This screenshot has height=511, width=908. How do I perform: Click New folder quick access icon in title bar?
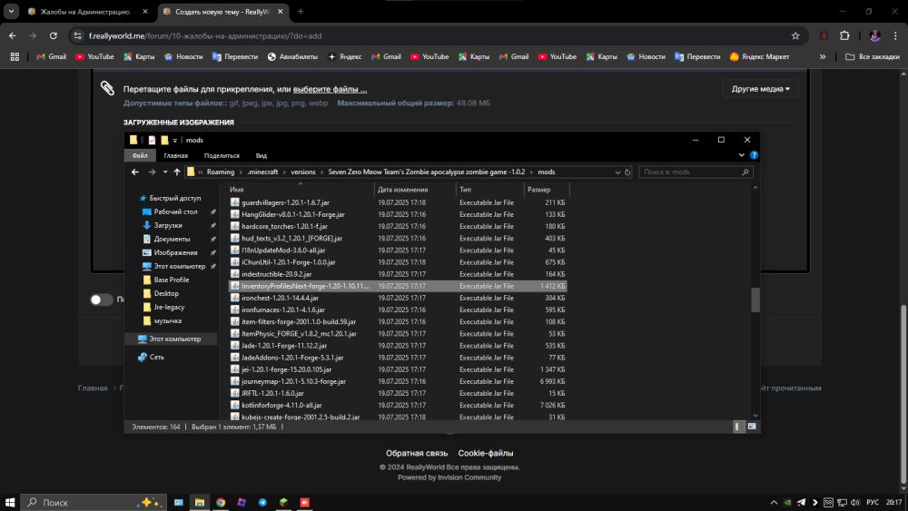point(164,140)
